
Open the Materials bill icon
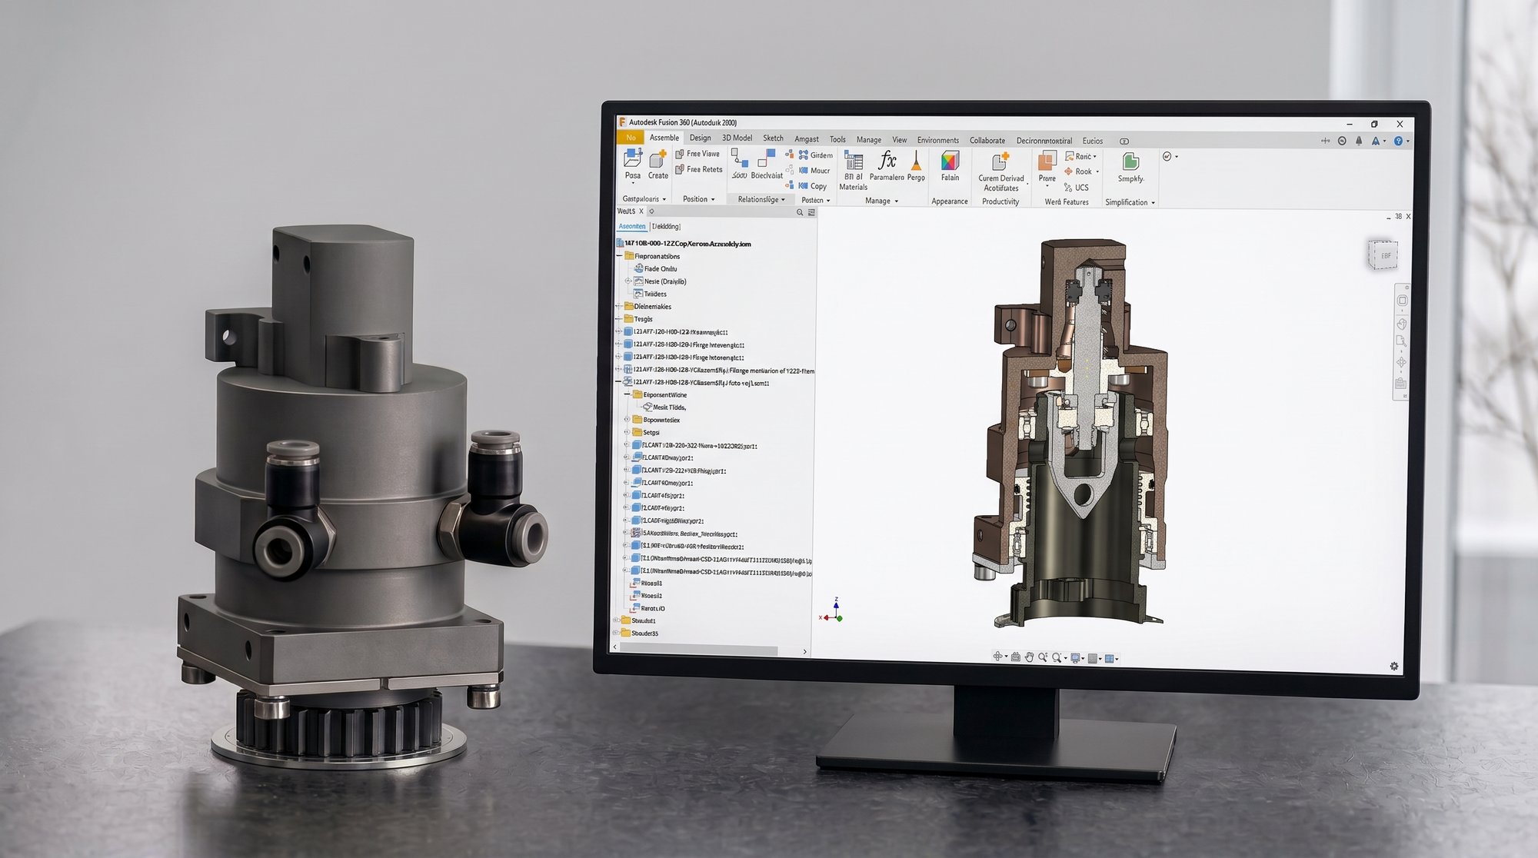click(x=854, y=160)
